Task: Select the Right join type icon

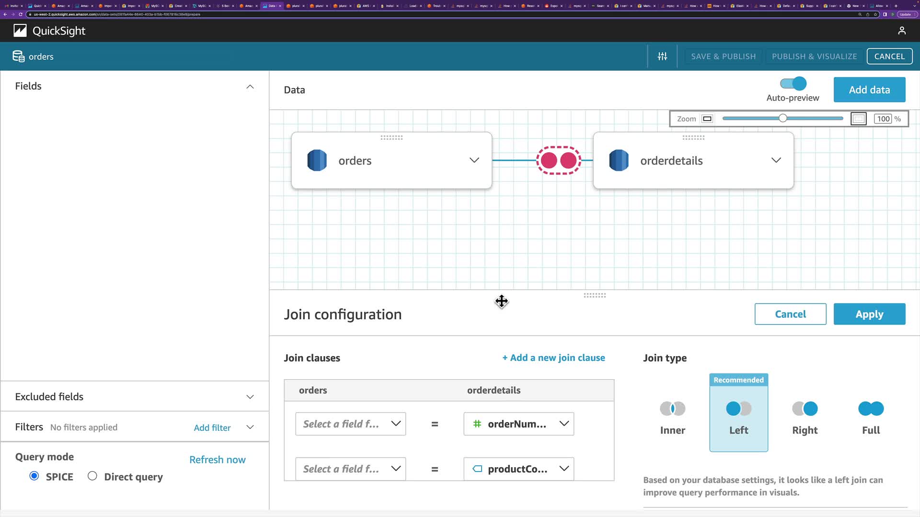Action: 805,409
